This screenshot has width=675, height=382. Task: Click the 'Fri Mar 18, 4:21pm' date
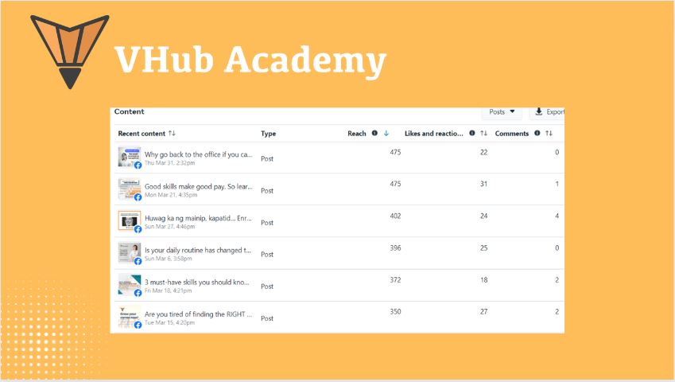tap(168, 290)
